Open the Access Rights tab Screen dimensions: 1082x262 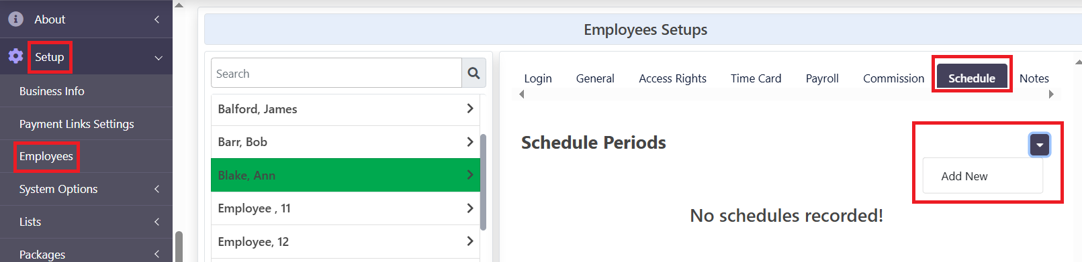tap(672, 78)
